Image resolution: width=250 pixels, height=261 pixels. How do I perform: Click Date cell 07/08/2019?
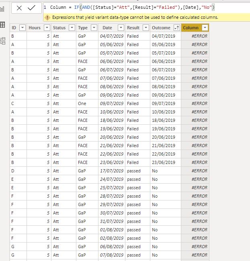pyautogui.click(x=112, y=255)
